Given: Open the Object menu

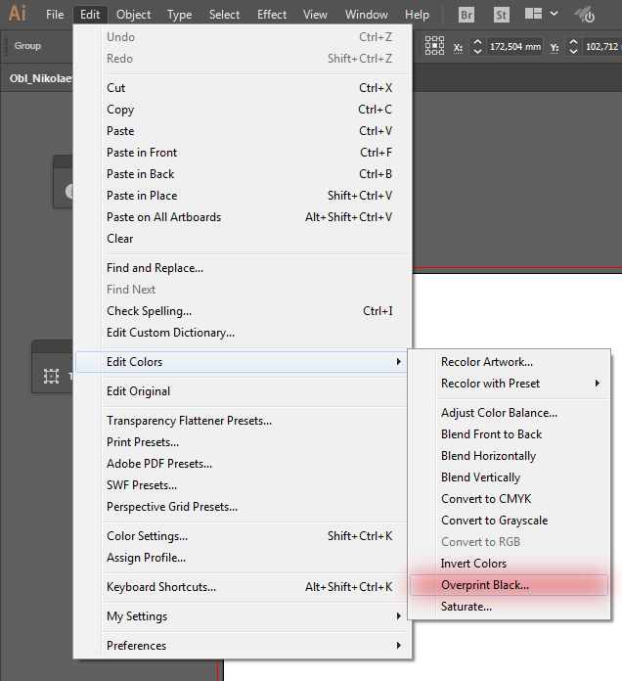Looking at the screenshot, I should (133, 15).
